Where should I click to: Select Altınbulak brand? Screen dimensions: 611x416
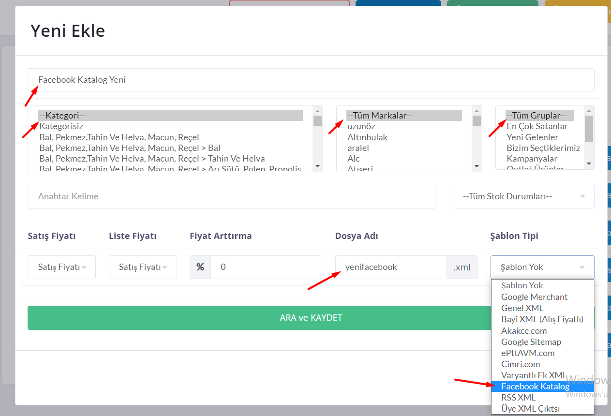[x=404, y=137]
